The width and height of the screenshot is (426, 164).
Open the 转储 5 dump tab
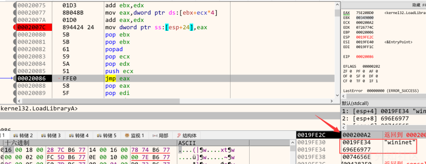(106, 135)
